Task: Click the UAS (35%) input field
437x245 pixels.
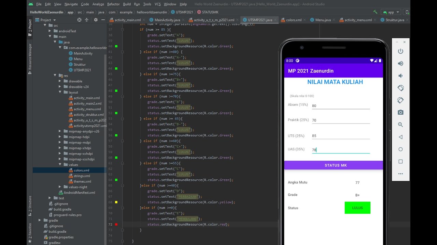Action: [x=341, y=150]
